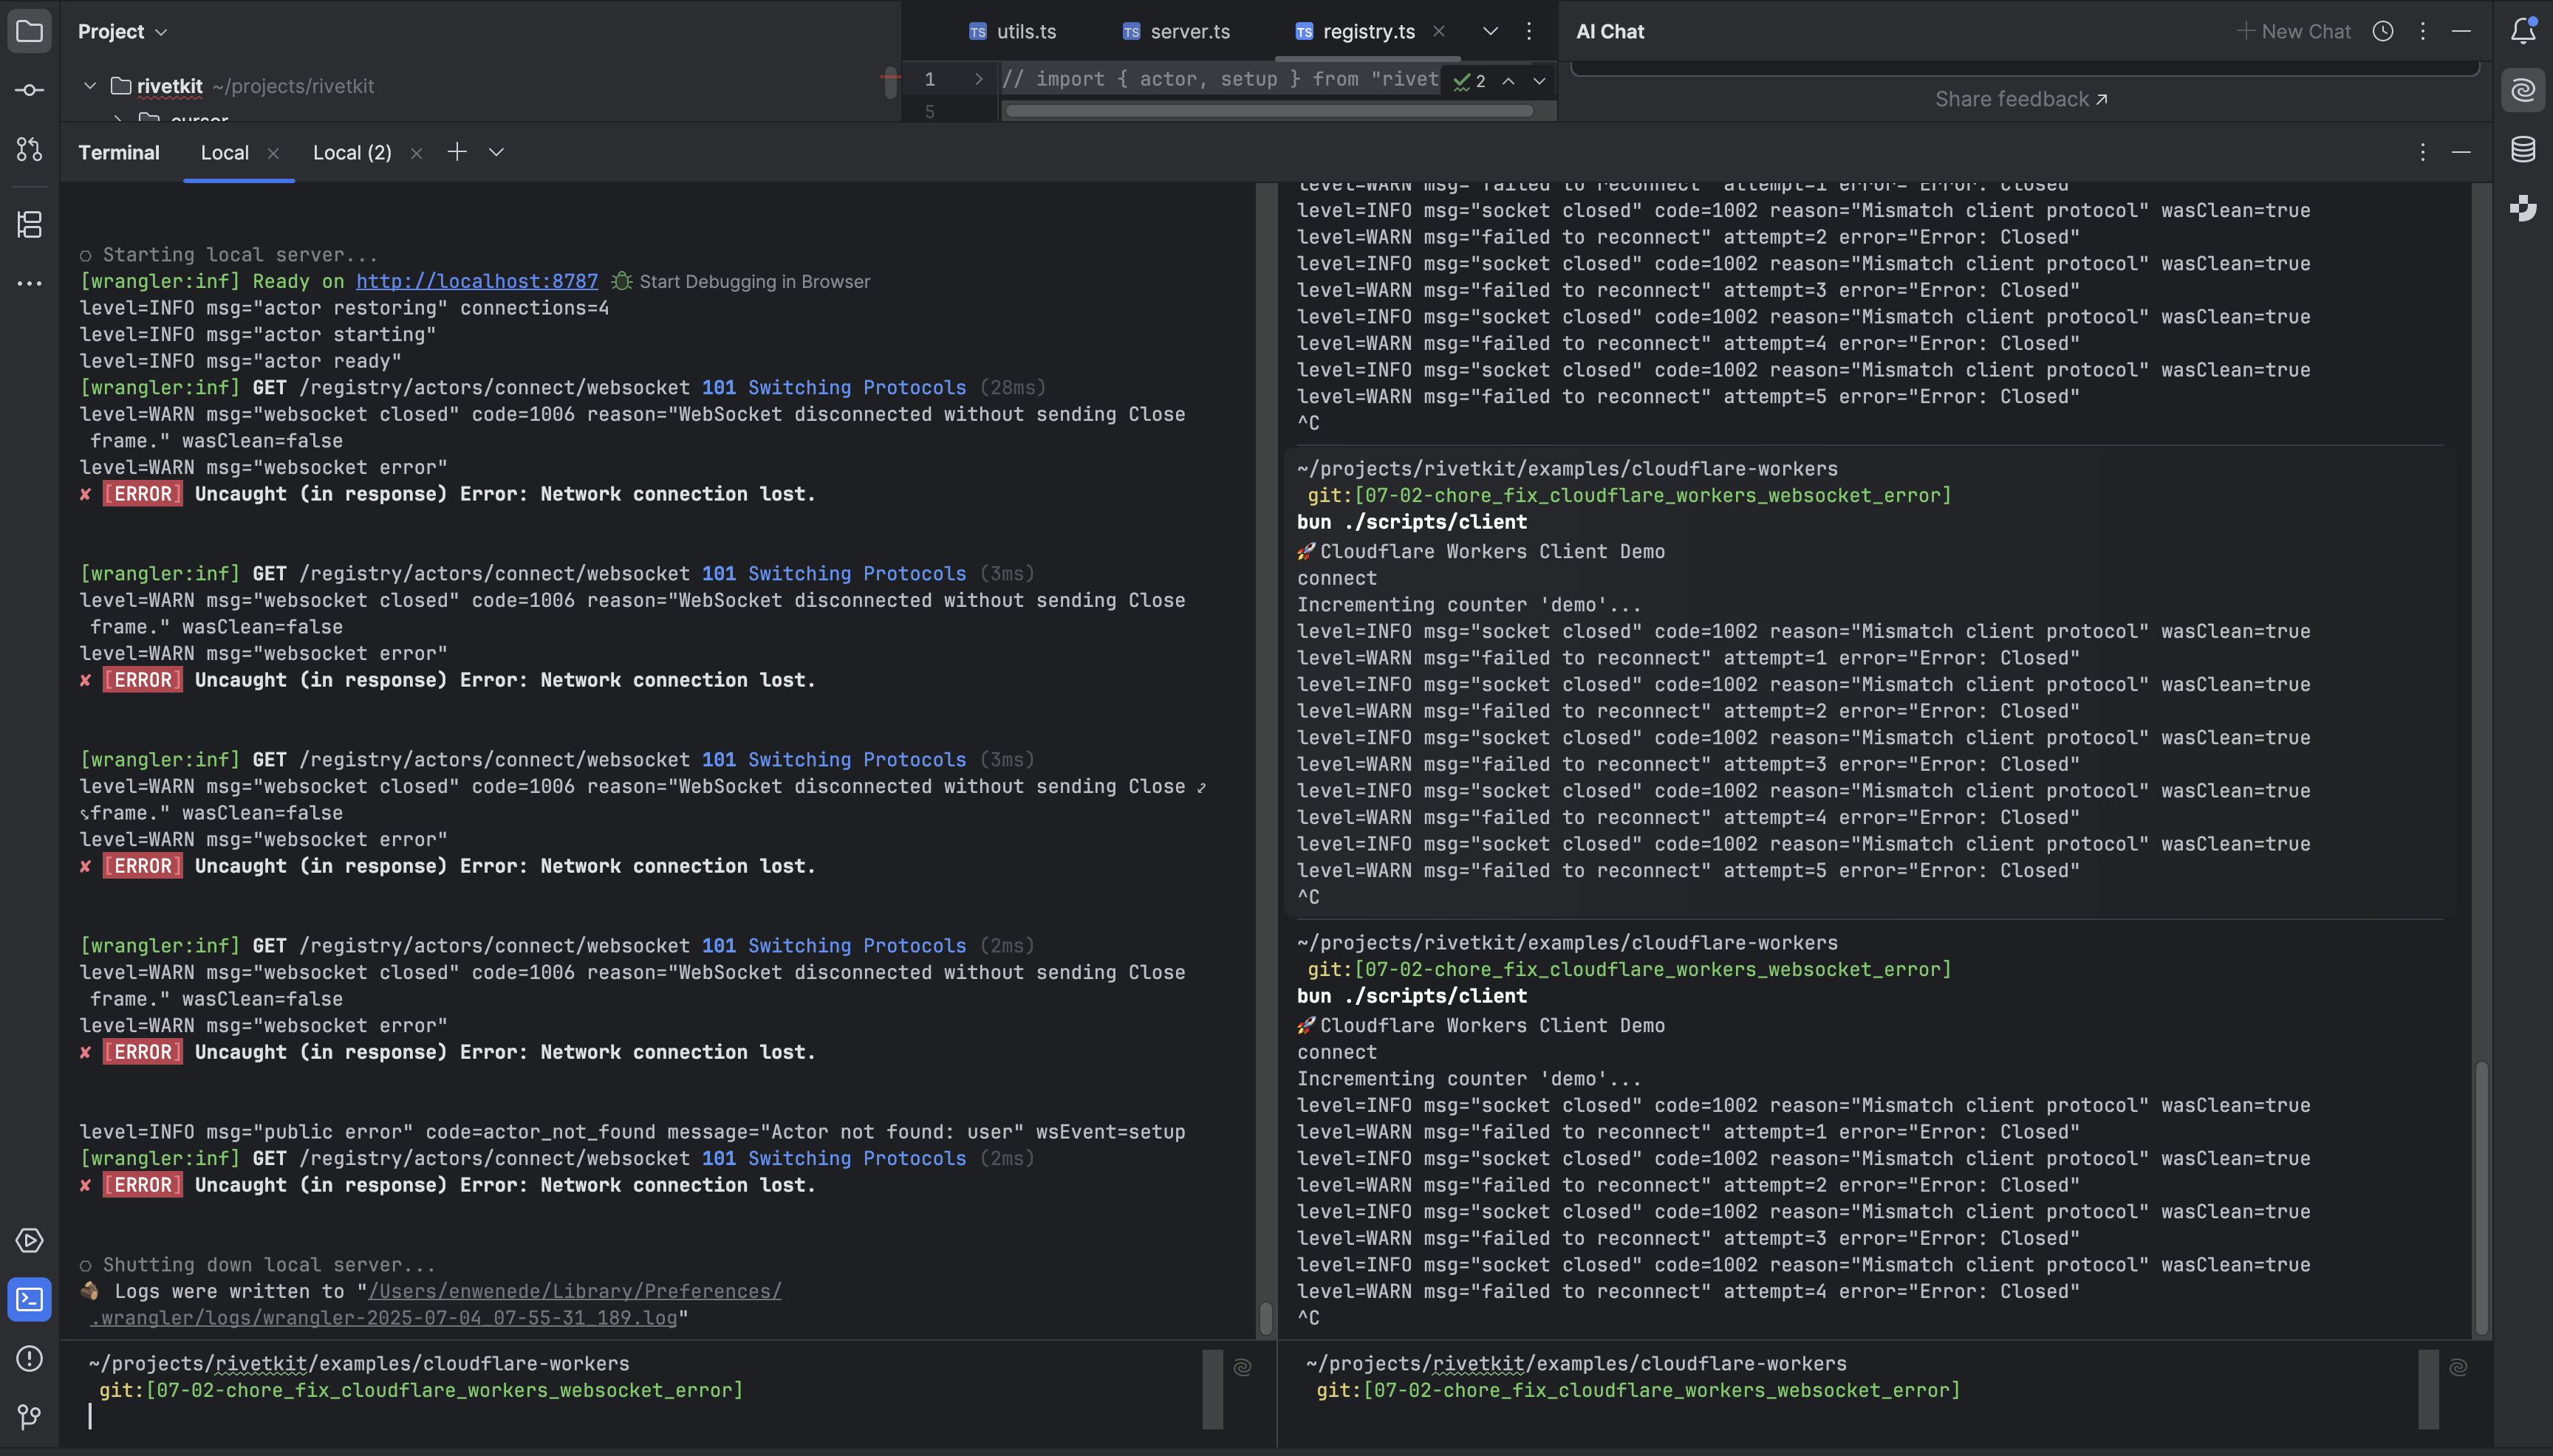Open the Commit tool window
This screenshot has height=1456, width=2553.
point(29,89)
